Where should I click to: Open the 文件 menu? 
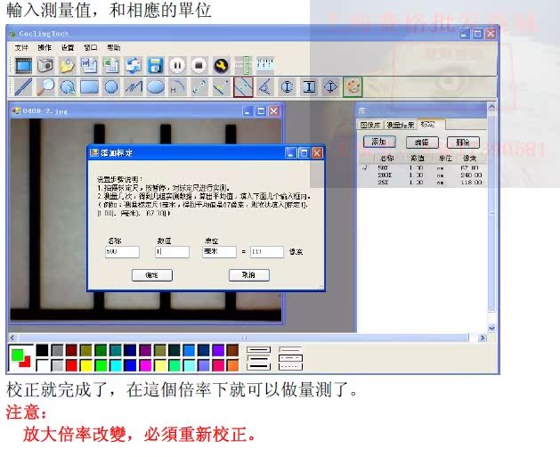(21, 47)
